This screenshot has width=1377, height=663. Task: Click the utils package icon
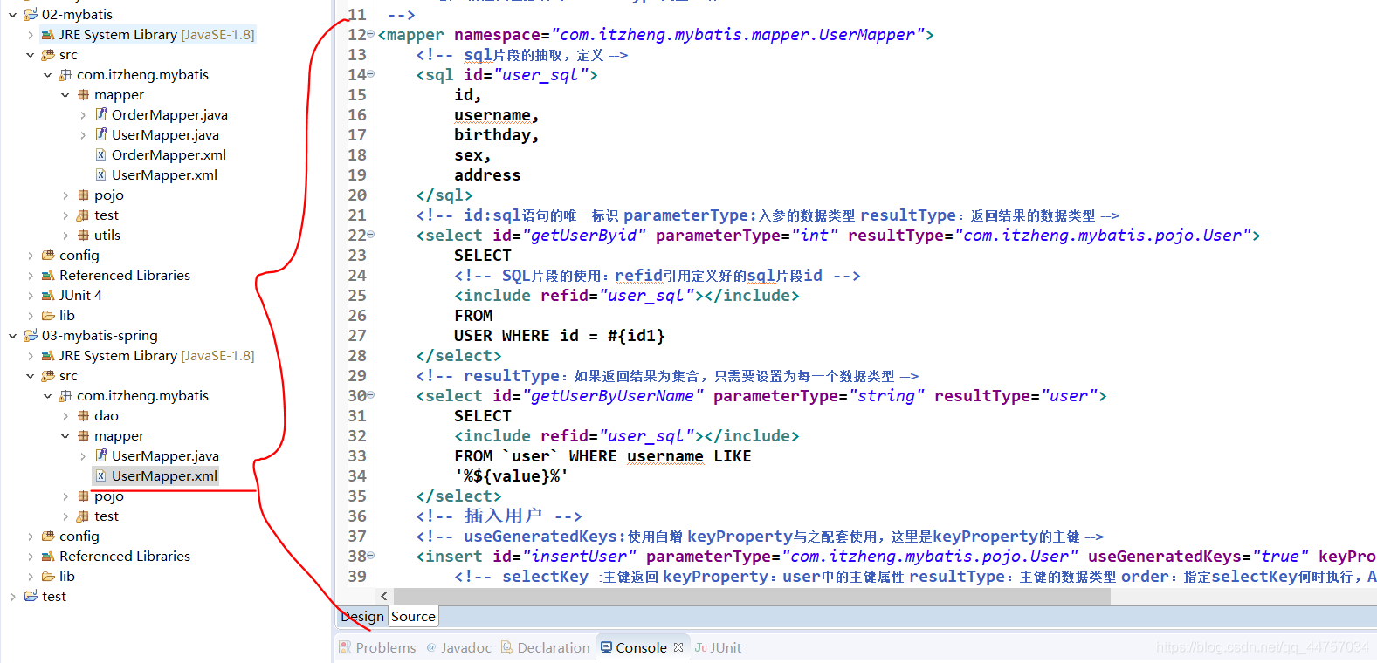83,236
